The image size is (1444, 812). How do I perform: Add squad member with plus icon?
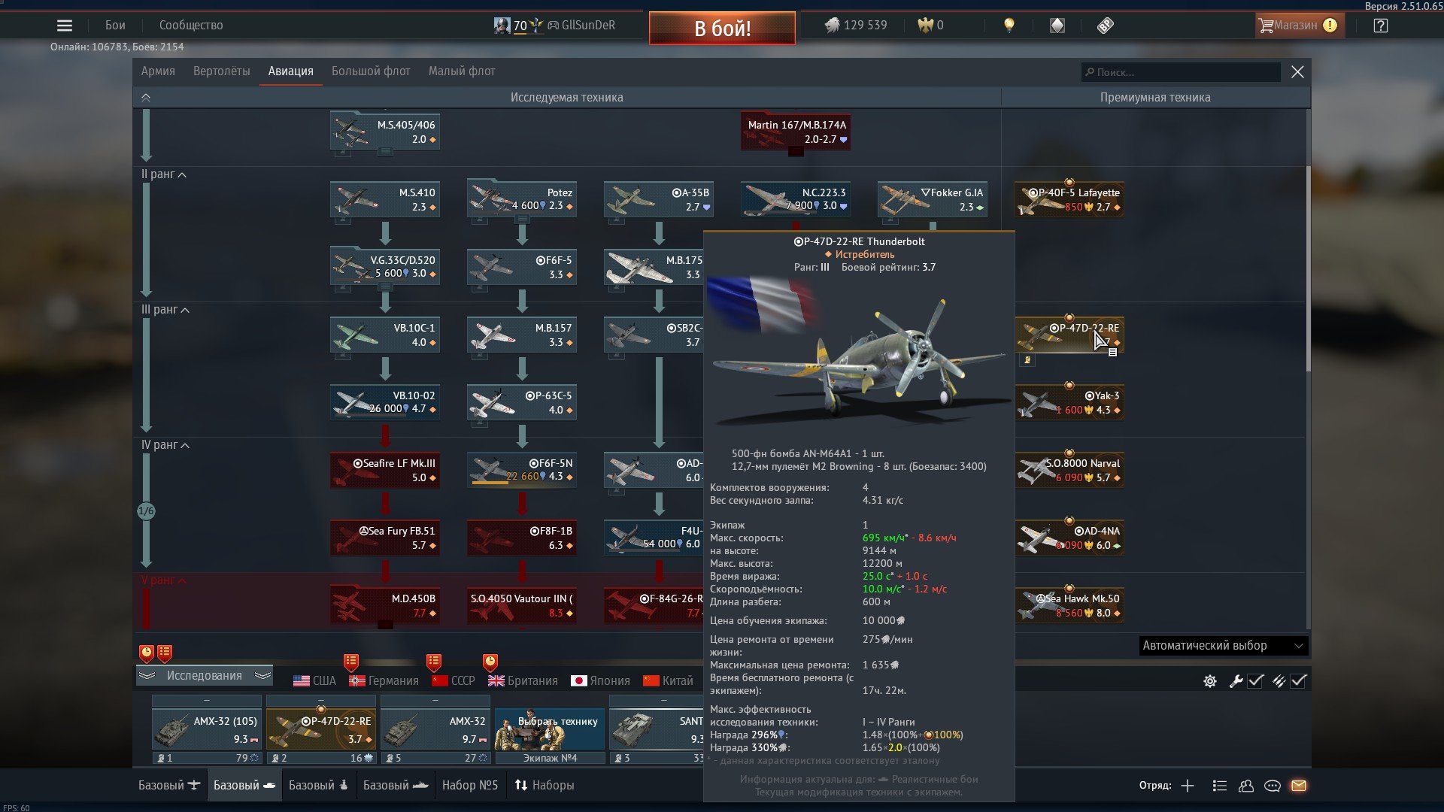[1188, 786]
